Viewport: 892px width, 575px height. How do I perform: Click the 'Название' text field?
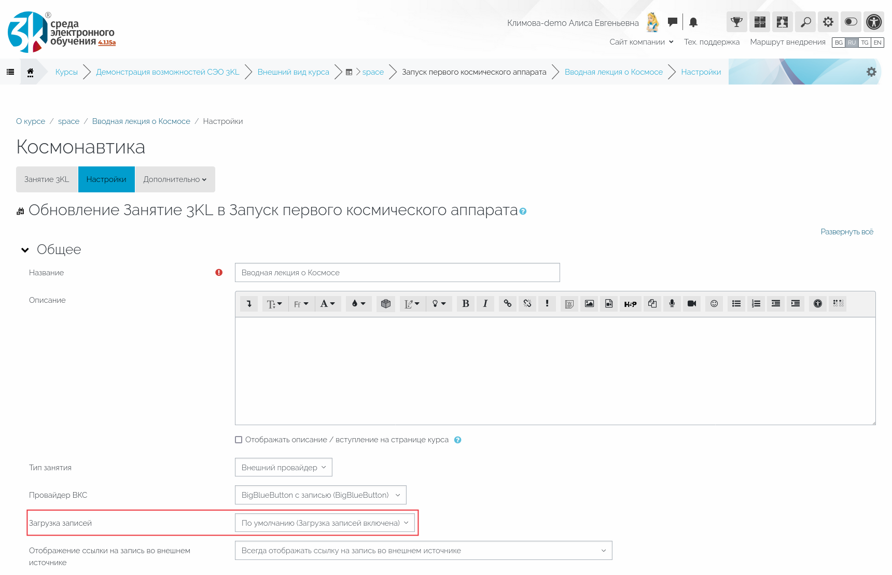(397, 273)
